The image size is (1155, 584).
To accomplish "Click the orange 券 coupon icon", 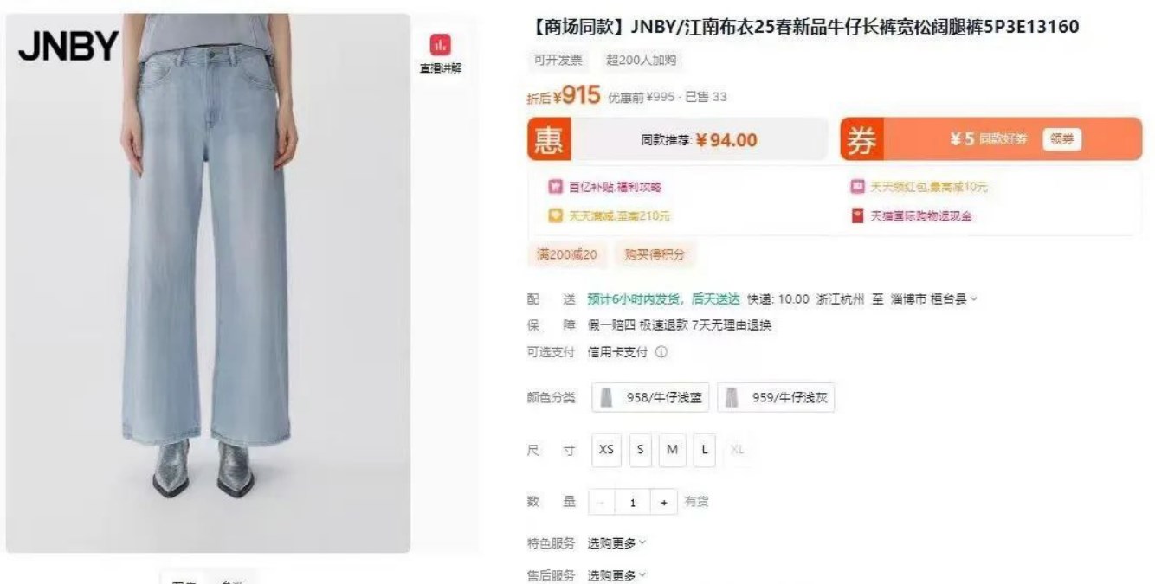I will pyautogui.click(x=860, y=139).
